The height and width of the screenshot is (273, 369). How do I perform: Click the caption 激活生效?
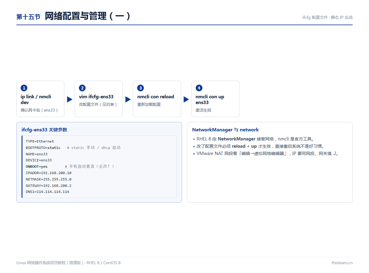(x=203, y=110)
